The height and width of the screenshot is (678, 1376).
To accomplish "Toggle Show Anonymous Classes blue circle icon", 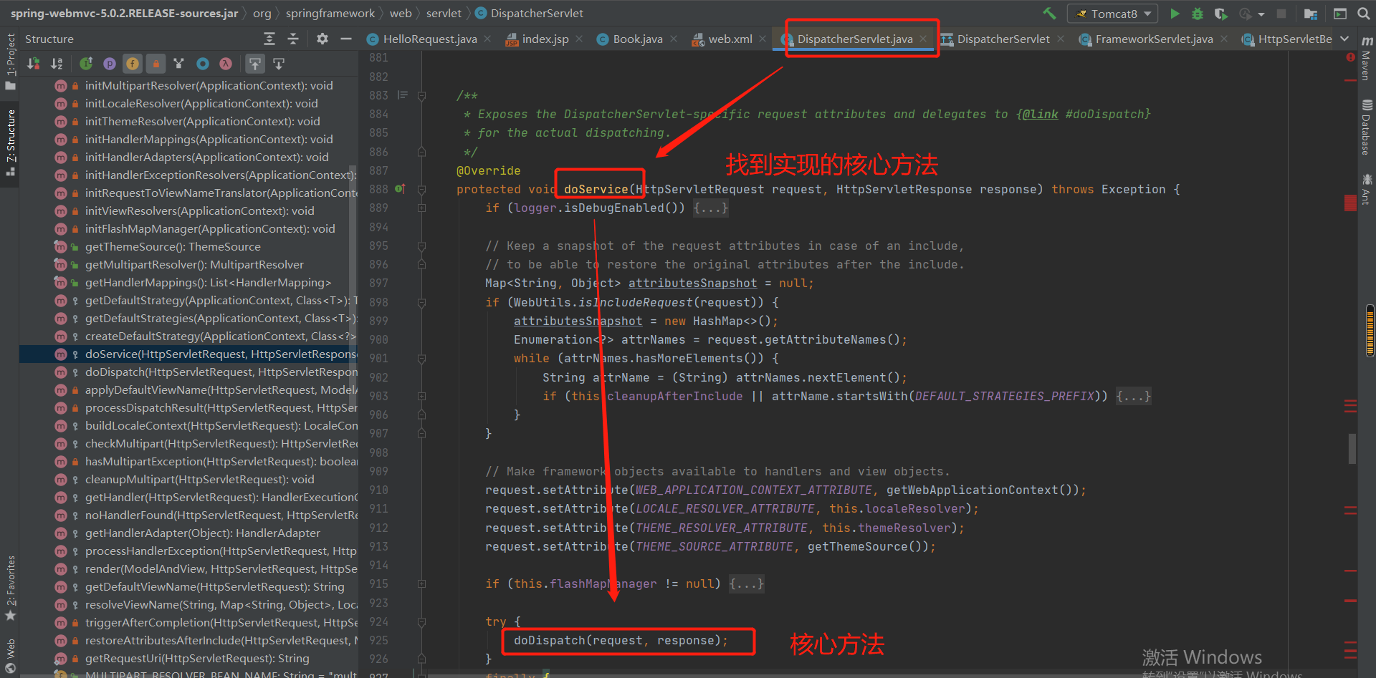I will (203, 64).
